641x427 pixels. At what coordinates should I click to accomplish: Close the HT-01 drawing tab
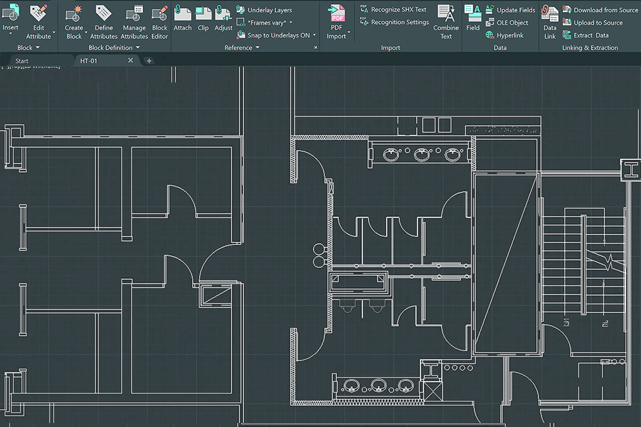(x=130, y=61)
